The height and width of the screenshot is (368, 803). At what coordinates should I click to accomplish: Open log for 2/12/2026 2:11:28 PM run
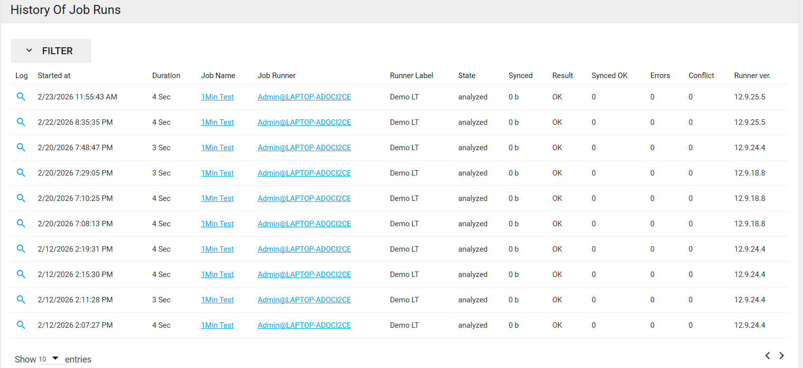[x=21, y=299]
